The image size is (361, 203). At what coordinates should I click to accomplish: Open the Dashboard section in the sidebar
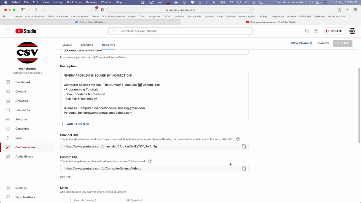click(27, 82)
